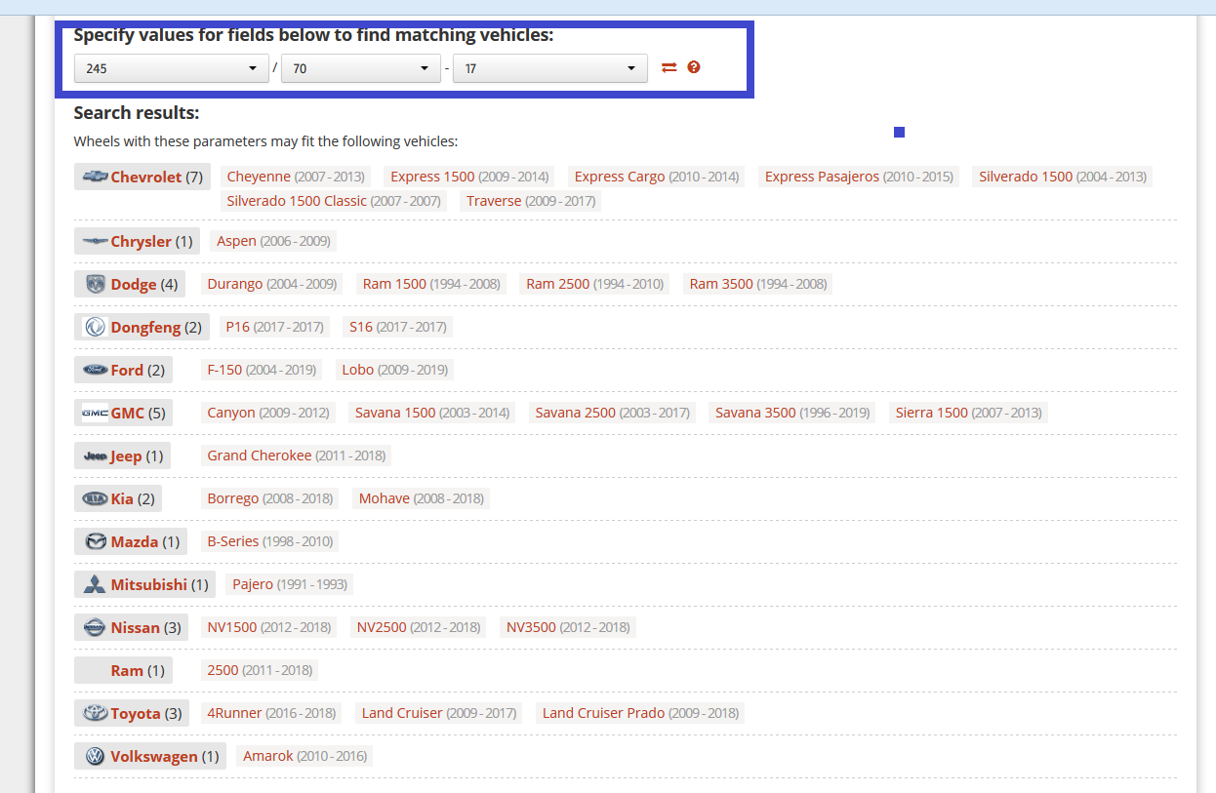Select Dongfeng S16 (2017-2017)

pos(398,327)
